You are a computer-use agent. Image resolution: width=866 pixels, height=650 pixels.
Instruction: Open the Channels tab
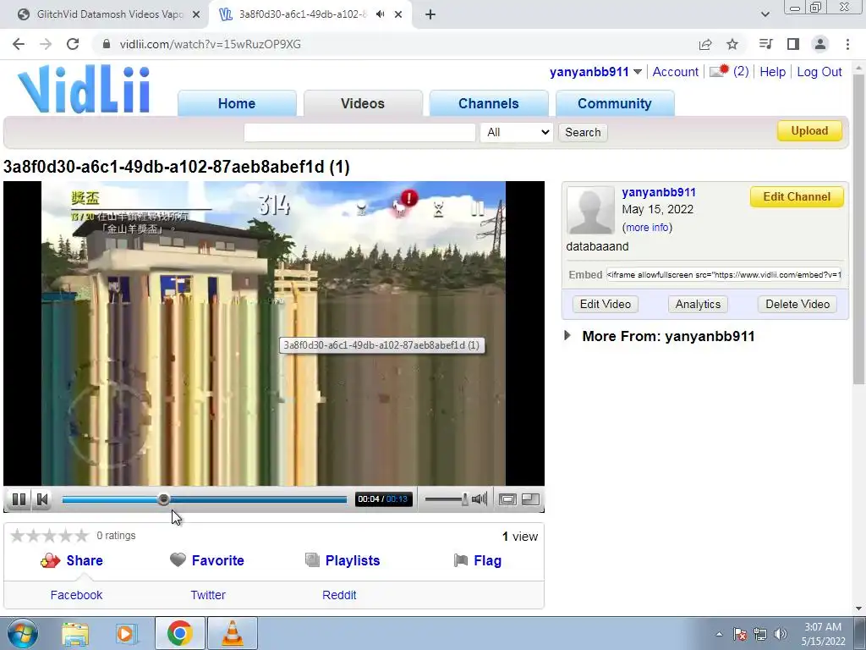pyautogui.click(x=489, y=103)
